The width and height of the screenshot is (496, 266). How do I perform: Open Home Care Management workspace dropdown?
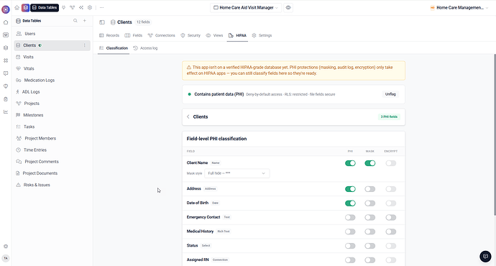pyautogui.click(x=459, y=8)
